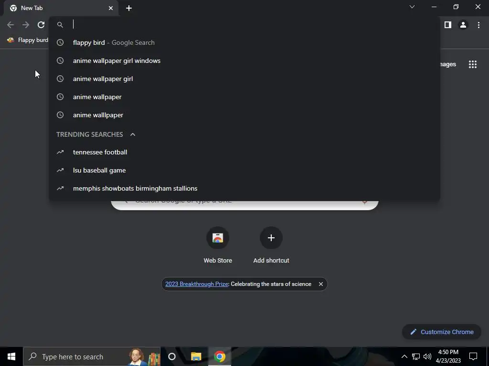Image resolution: width=489 pixels, height=366 pixels.
Task: Choose the 'anime wallpaper girl' suggestion
Action: pos(244,79)
